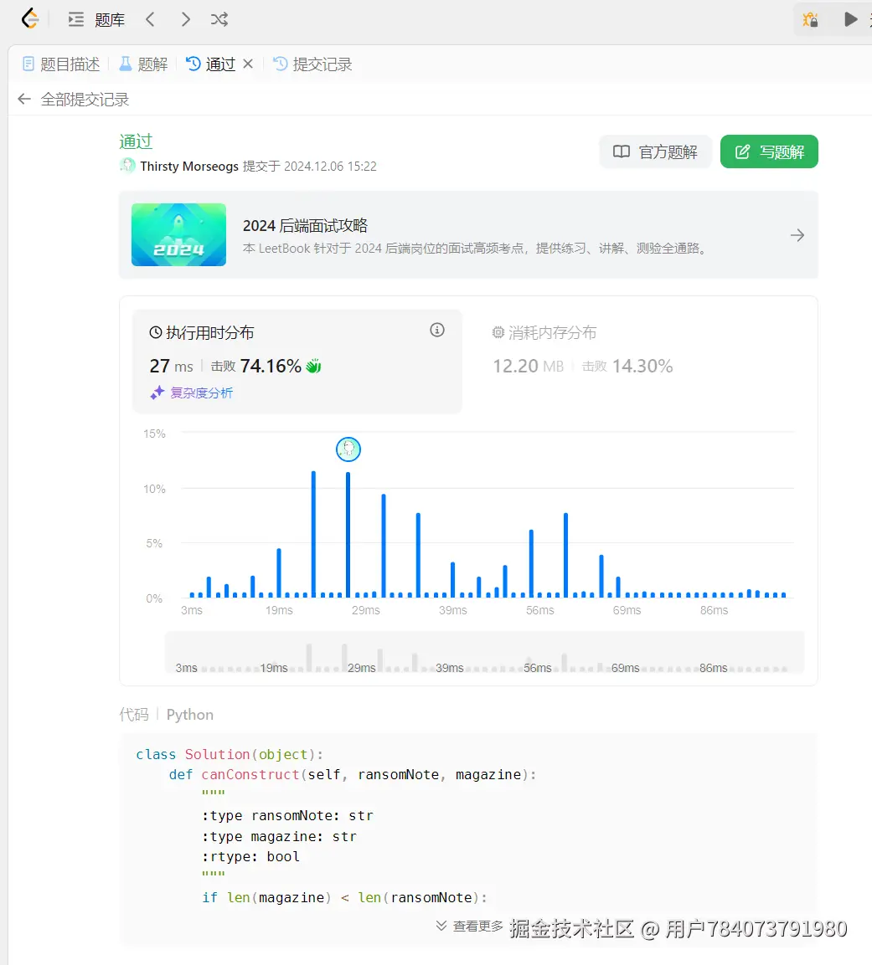Open the 复杂度分析 link
Image resolution: width=872 pixels, height=965 pixels.
(x=201, y=393)
